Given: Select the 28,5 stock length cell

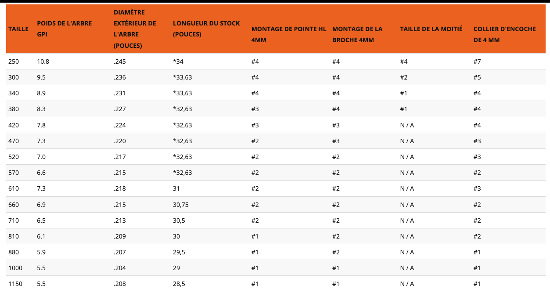Looking at the screenshot, I should tap(179, 284).
